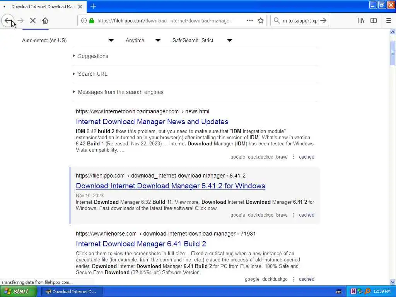
Task: Click the scrollbar up arrow
Action: (393, 32)
